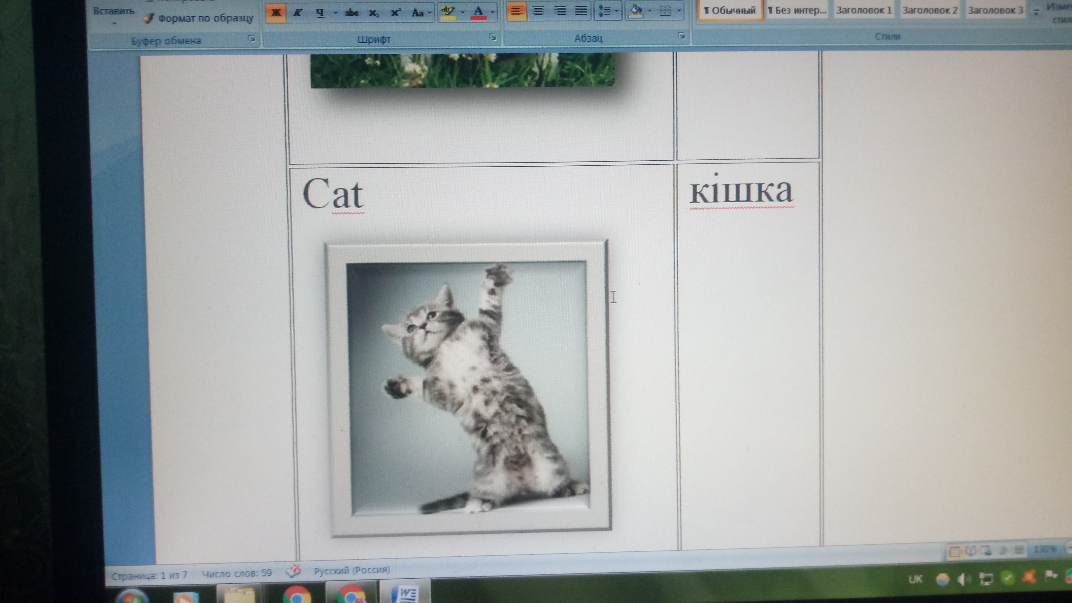Apply the Заголовок 1 style
This screenshot has width=1072, height=603.
[863, 10]
